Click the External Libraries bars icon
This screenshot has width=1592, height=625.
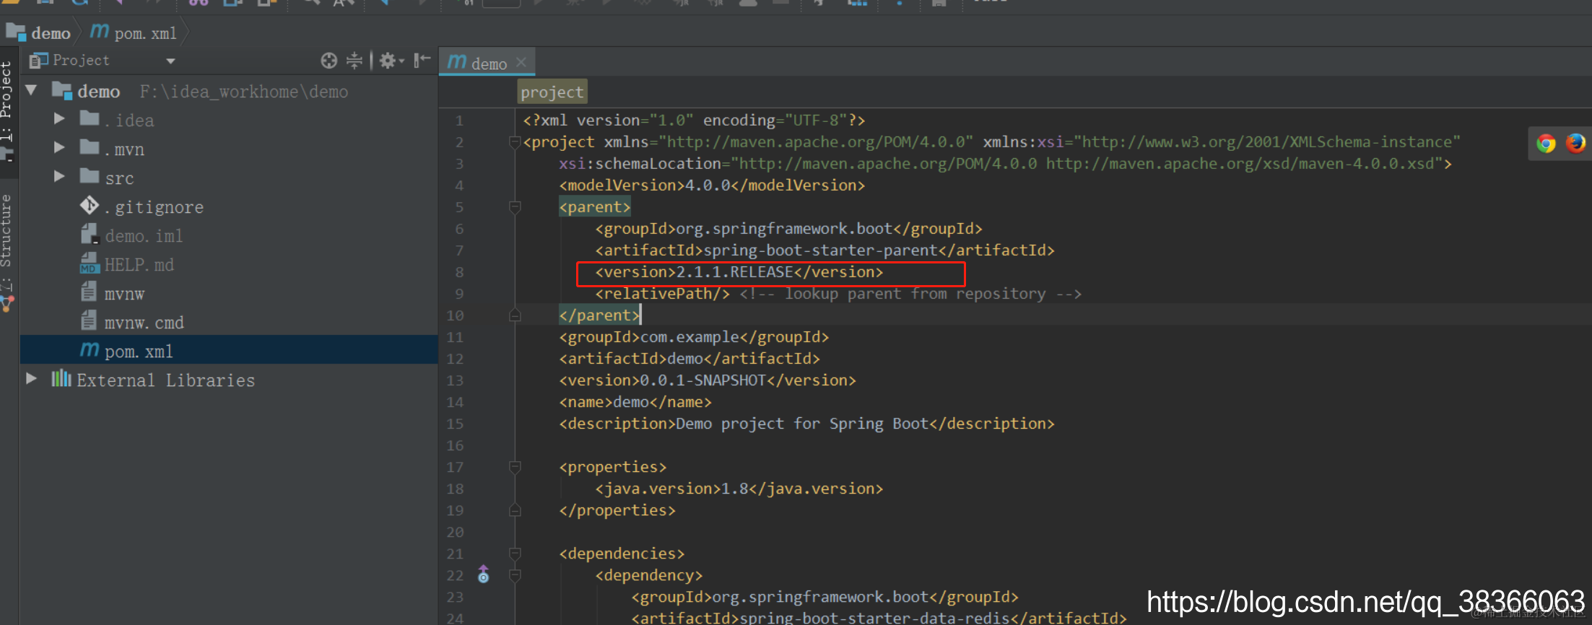pos(61,378)
